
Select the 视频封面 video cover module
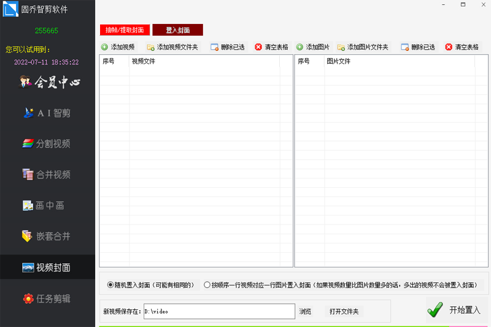point(47,267)
